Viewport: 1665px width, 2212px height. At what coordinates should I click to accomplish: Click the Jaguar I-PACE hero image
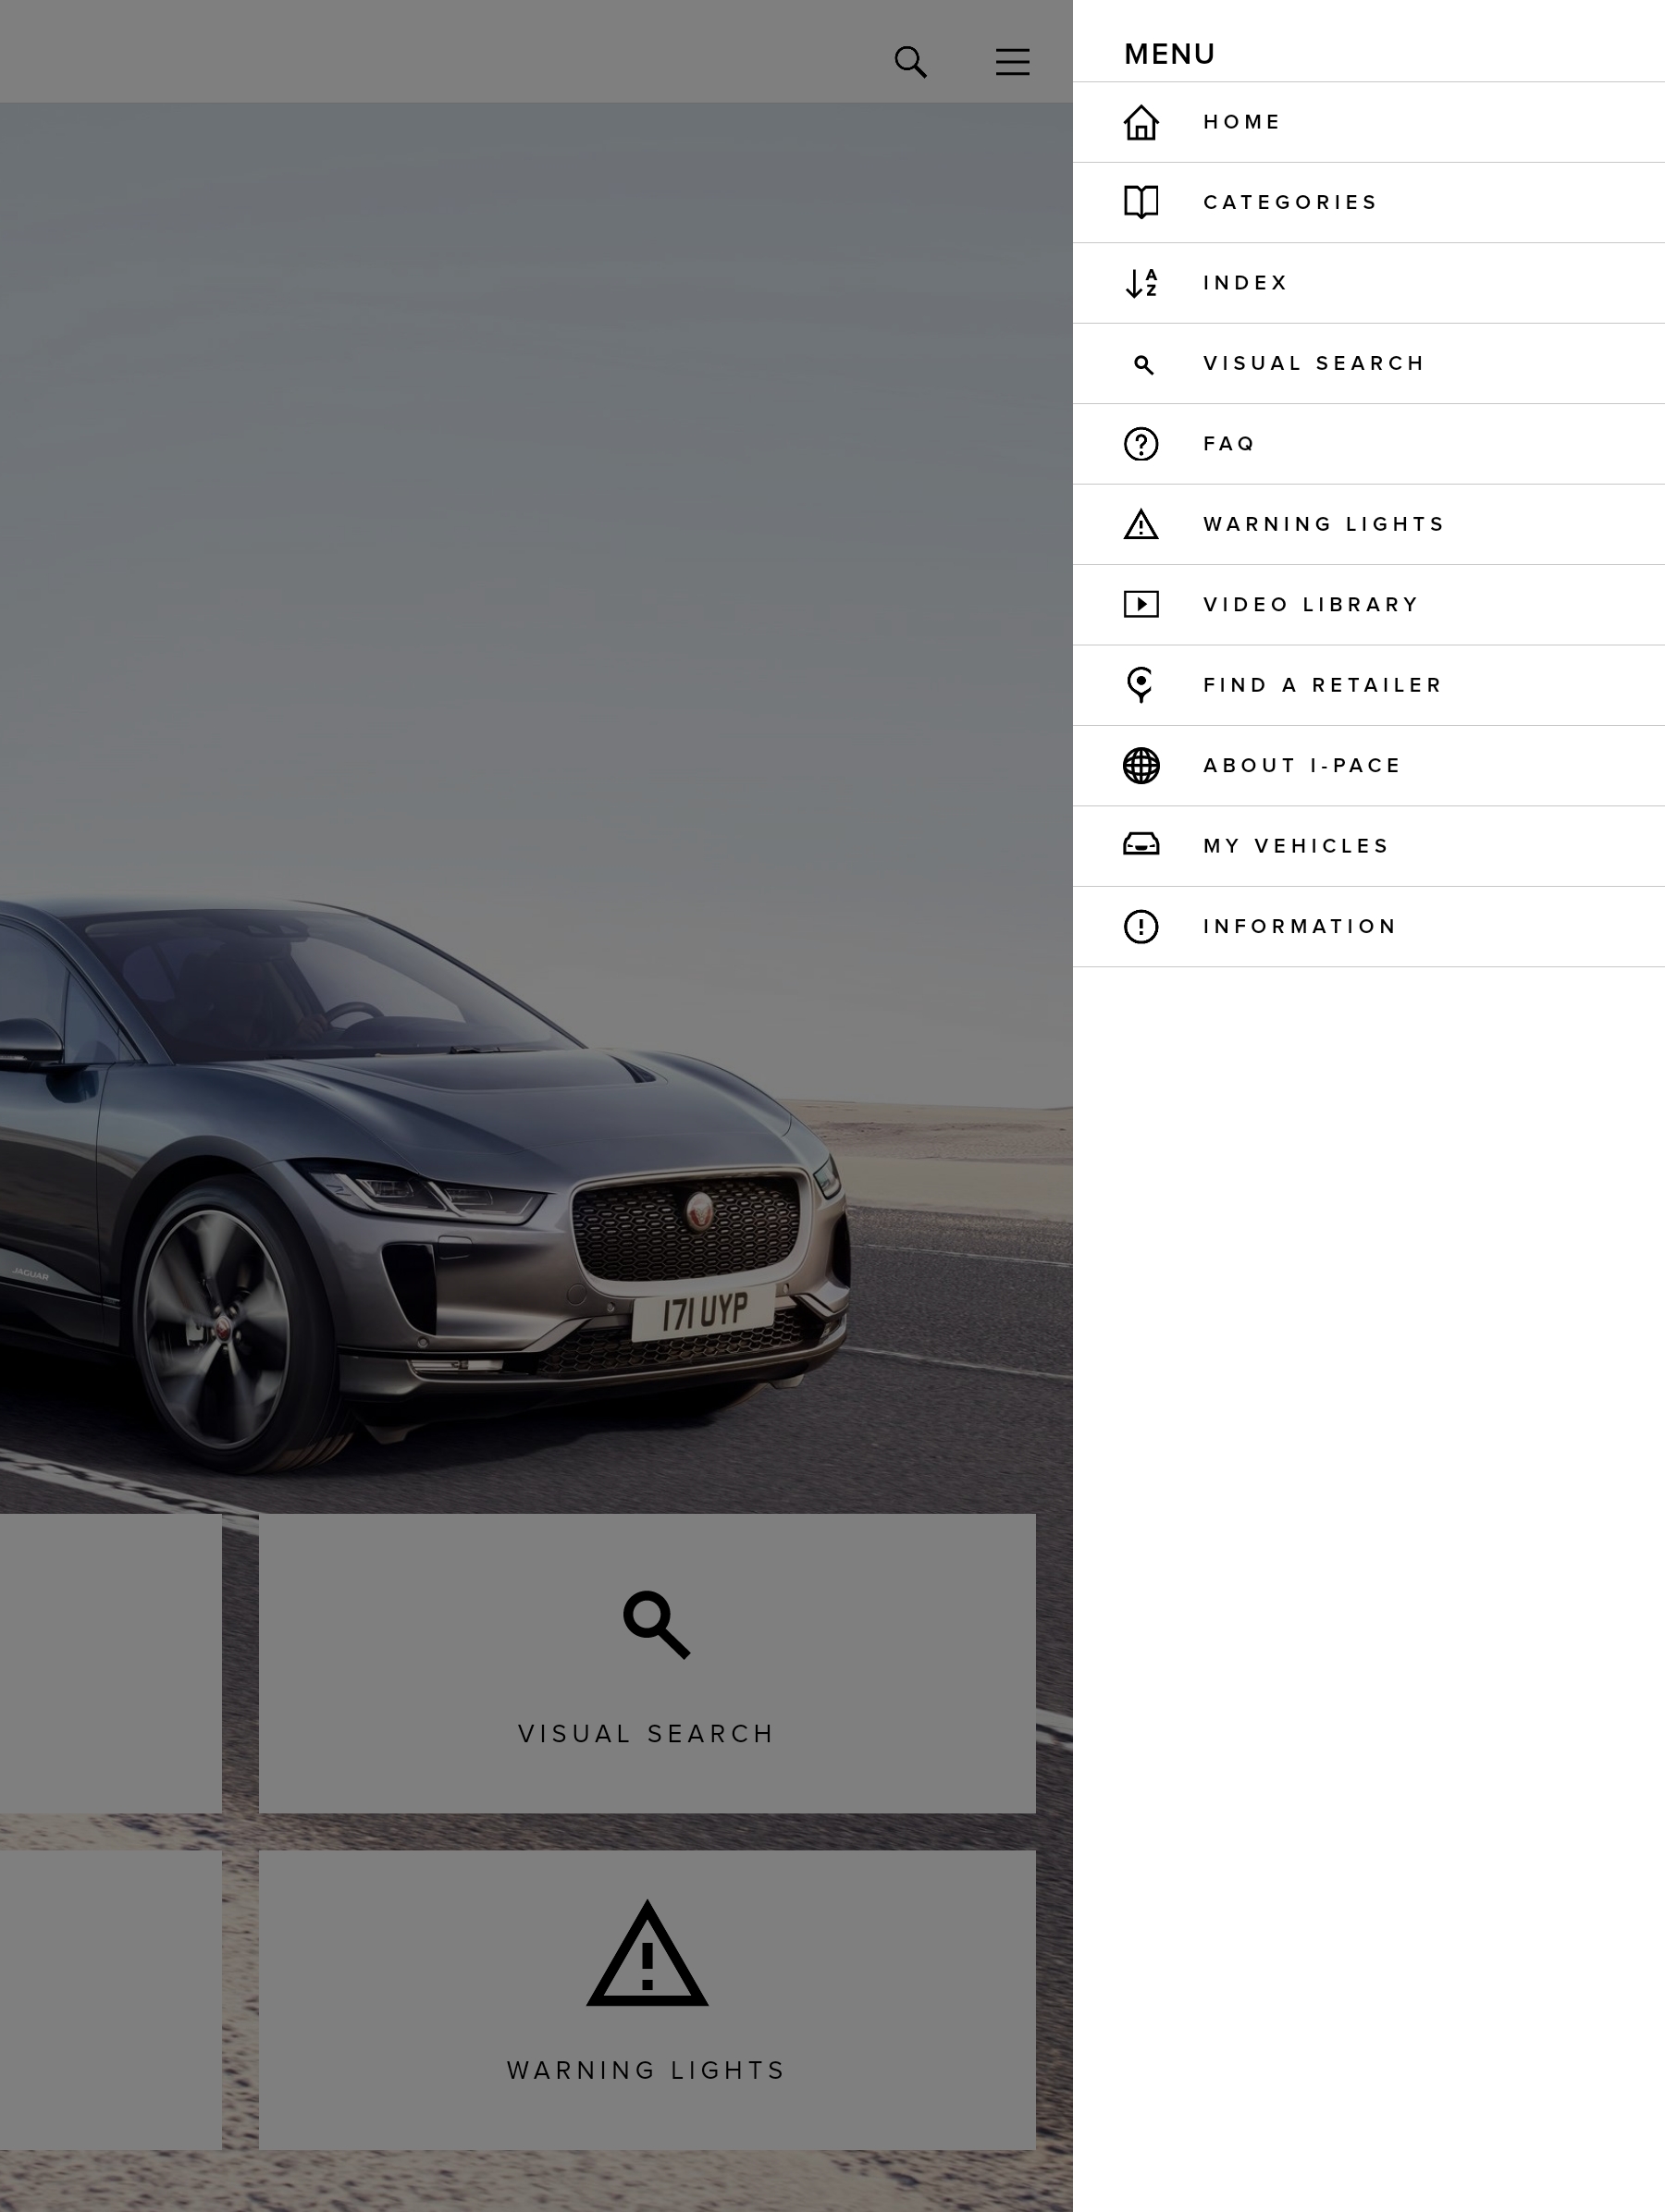click(536, 808)
